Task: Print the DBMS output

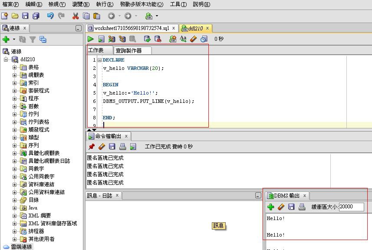Action: pyautogui.click(x=302, y=207)
